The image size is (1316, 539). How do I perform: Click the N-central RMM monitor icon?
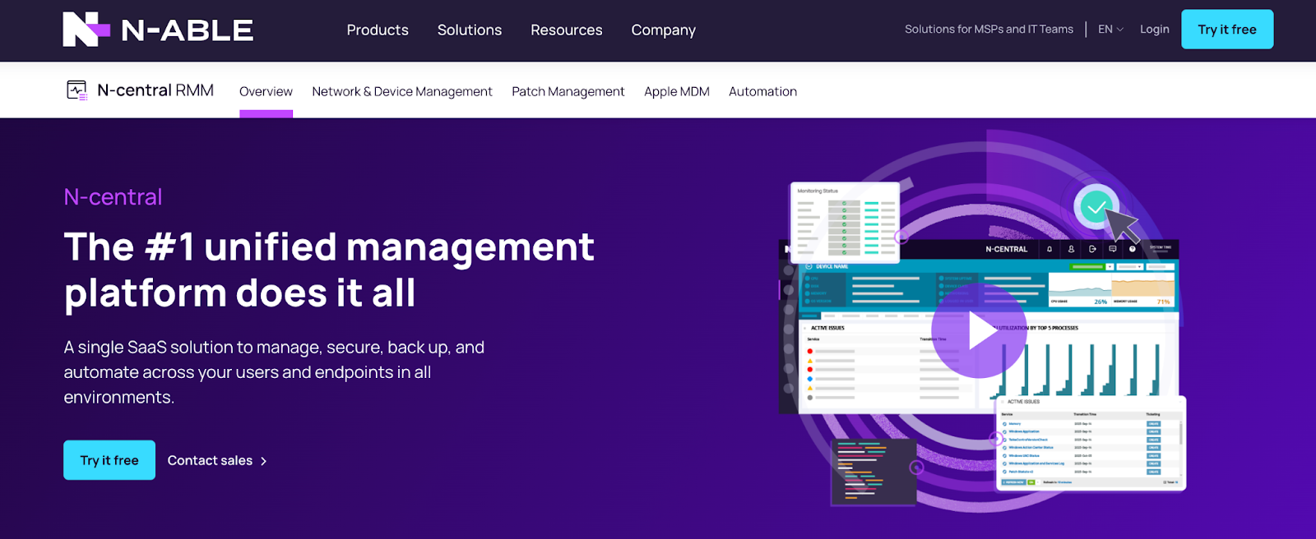76,90
